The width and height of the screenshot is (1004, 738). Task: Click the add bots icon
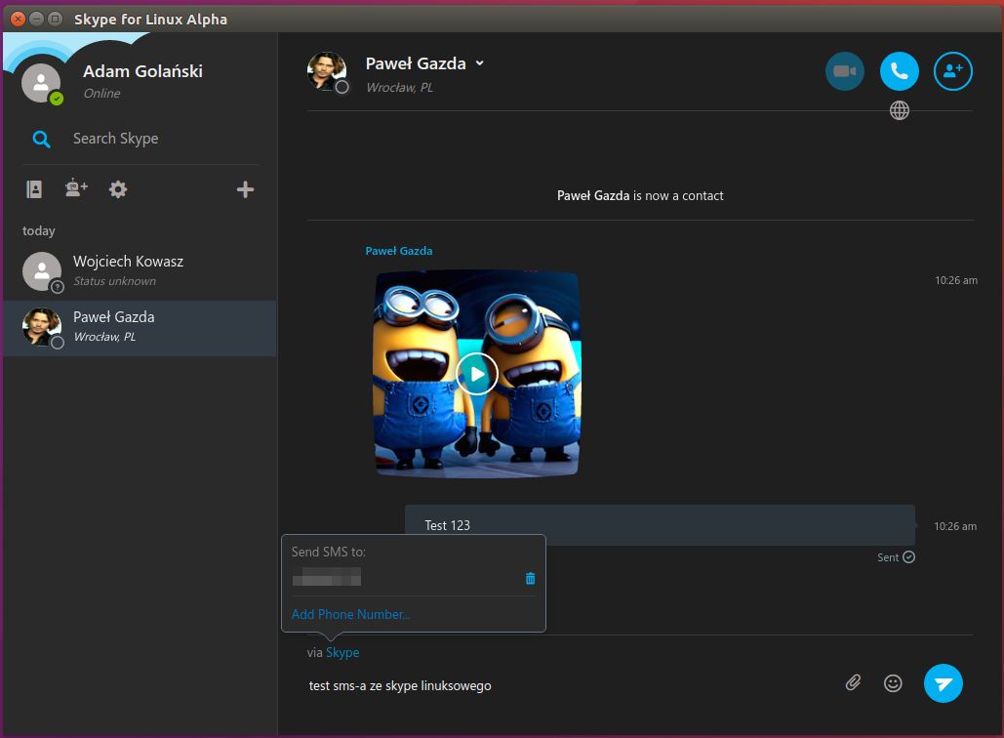(x=76, y=187)
